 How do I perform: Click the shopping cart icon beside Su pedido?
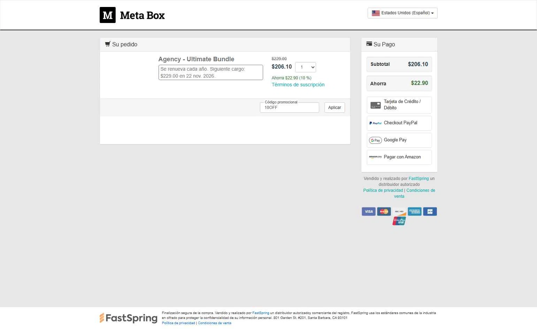108,44
